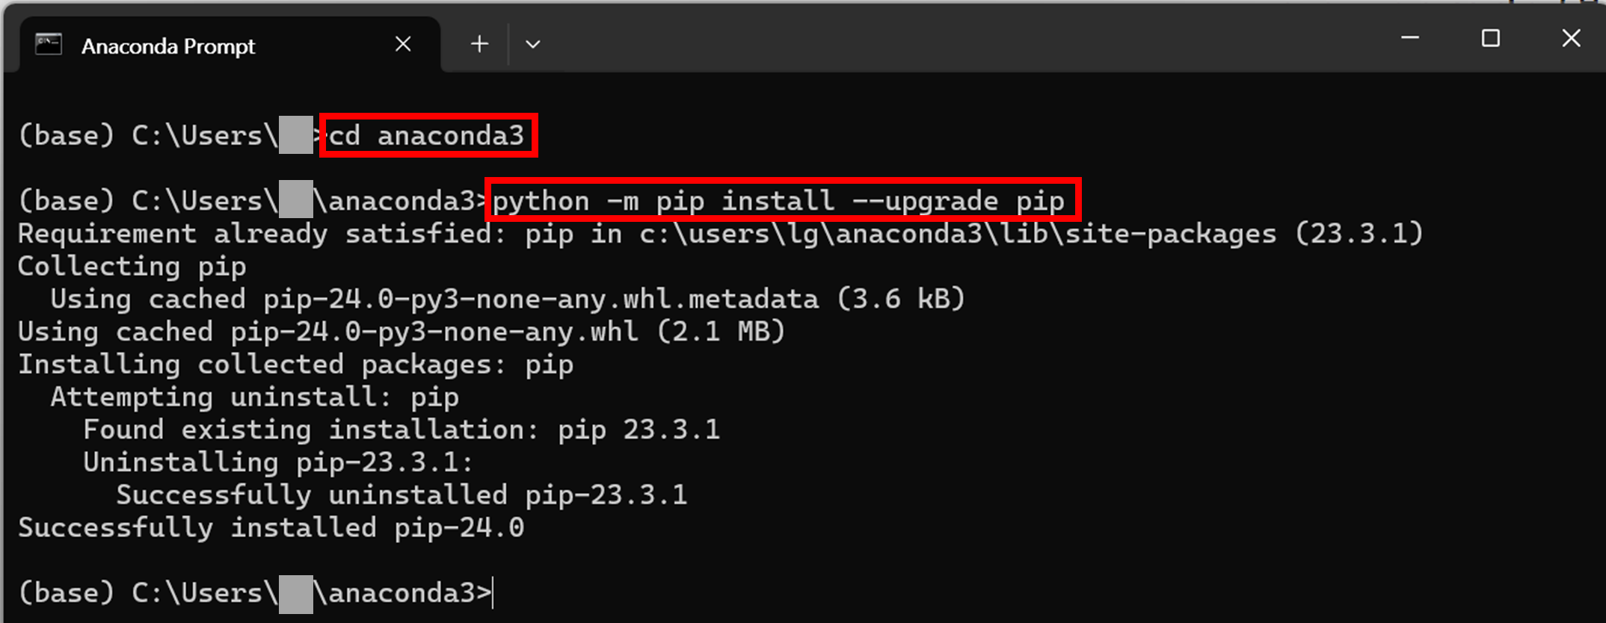Click the "Installing collected packages: pip" line
This screenshot has width=1606, height=623.
[296, 365]
